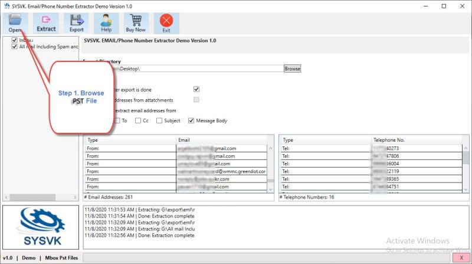Viewport: 472px width, 264px height.
Task: Enable addresses from attachments checkbox
Action: pos(196,100)
